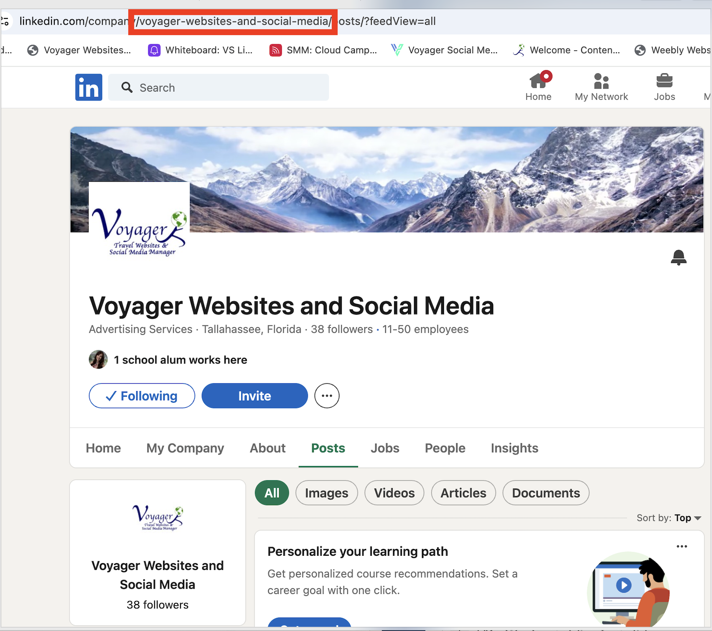Open the Voyager Websites bookmark

79,50
